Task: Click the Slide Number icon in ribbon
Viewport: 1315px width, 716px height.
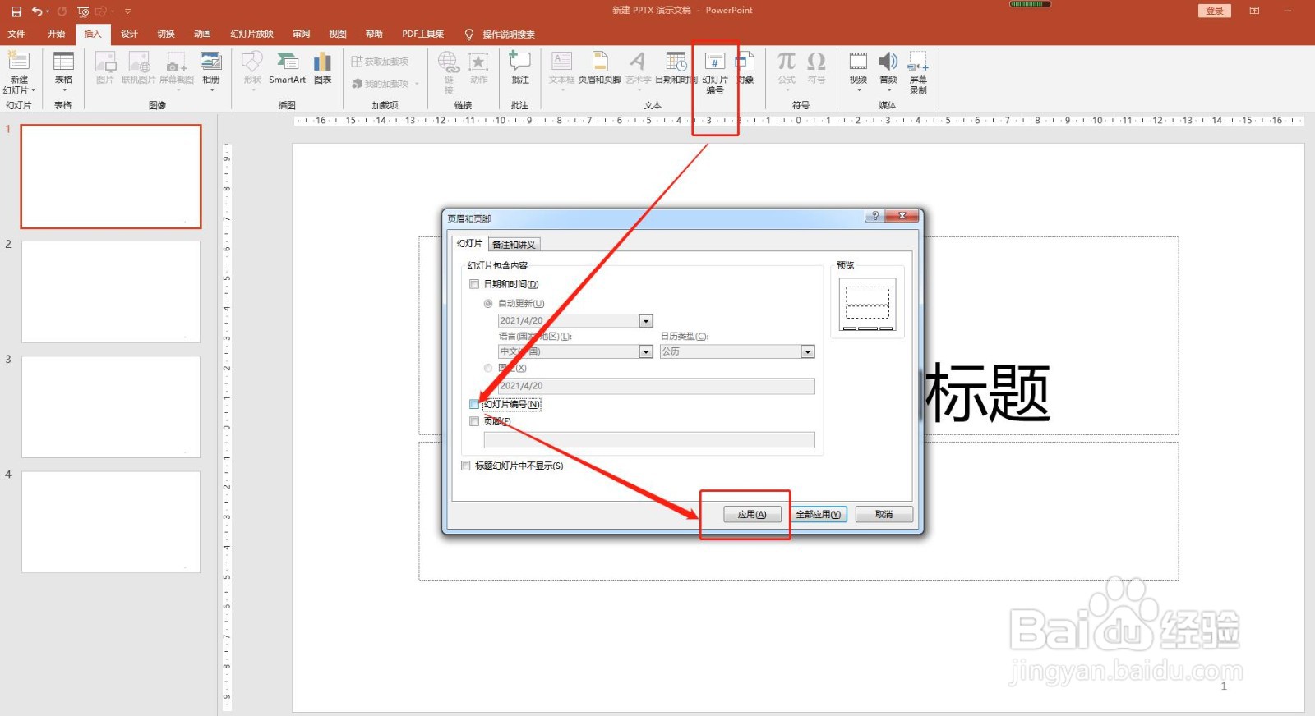Action: [x=715, y=62]
